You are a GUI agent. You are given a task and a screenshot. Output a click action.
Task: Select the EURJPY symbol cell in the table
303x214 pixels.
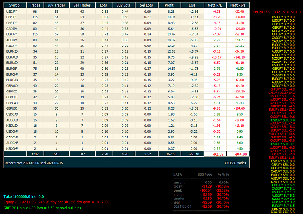coord(15,34)
